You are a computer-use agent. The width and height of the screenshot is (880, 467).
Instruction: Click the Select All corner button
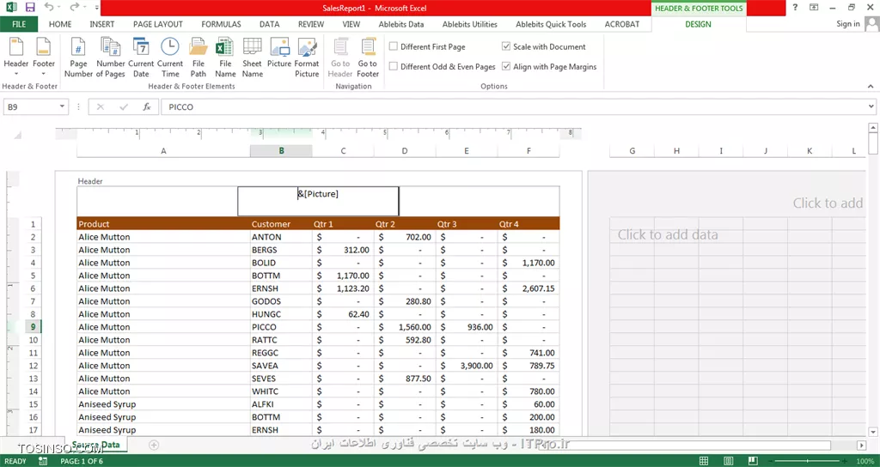tap(17, 135)
